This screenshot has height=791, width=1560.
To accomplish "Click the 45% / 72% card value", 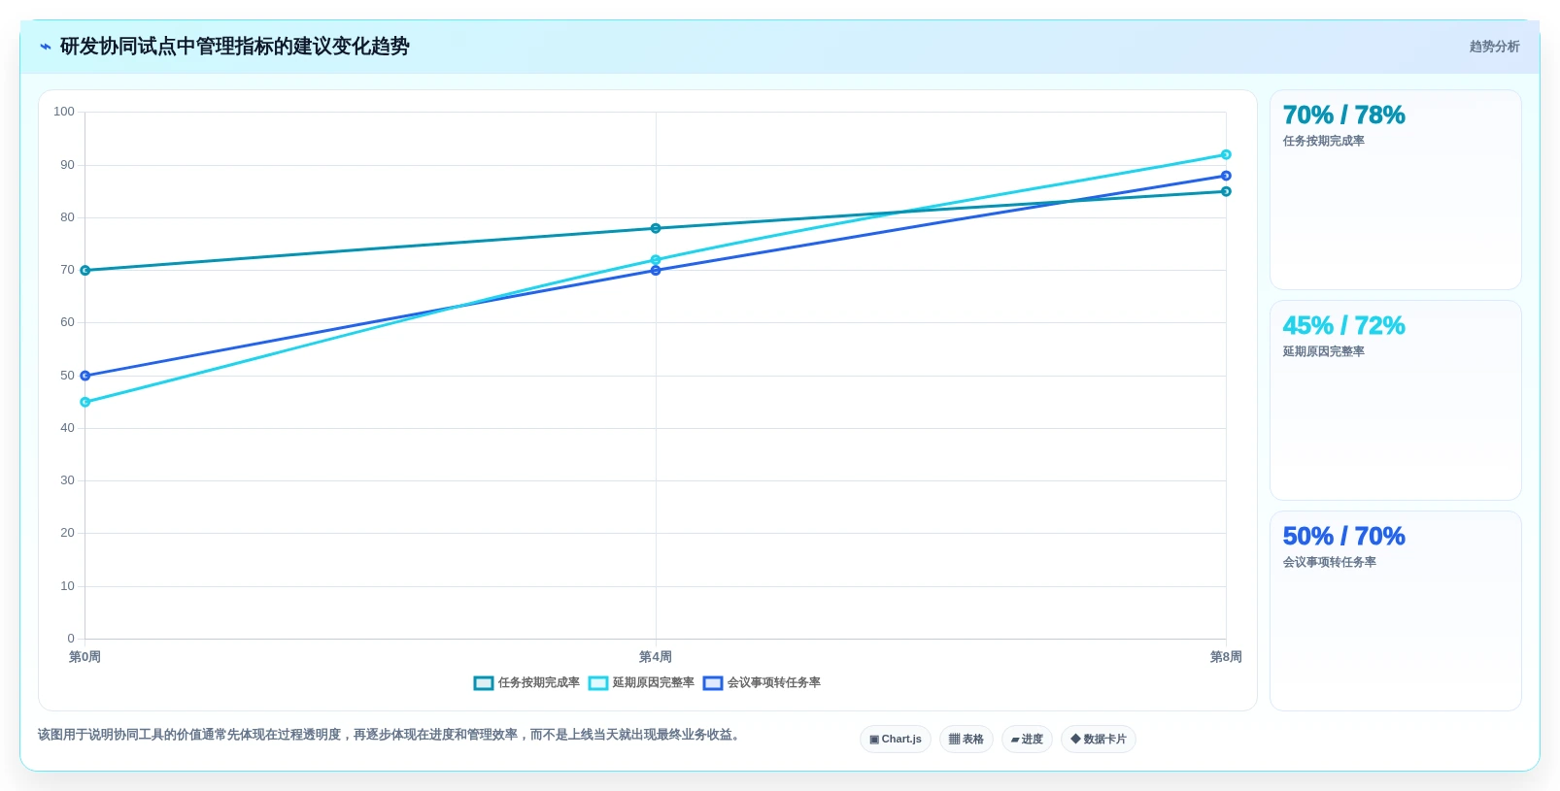I will pos(1343,326).
